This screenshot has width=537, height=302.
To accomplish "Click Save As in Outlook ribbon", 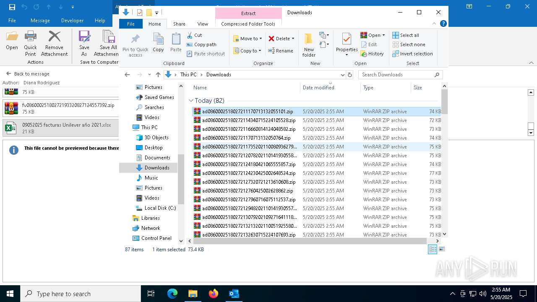I will coord(84,44).
